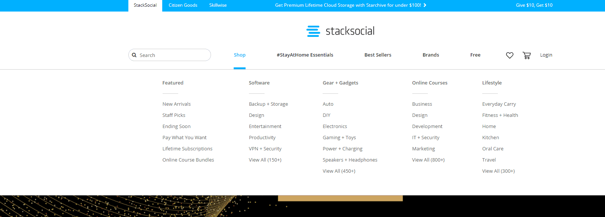This screenshot has height=217, width=605.
Task: Open VPN + Security category
Action: (x=265, y=149)
